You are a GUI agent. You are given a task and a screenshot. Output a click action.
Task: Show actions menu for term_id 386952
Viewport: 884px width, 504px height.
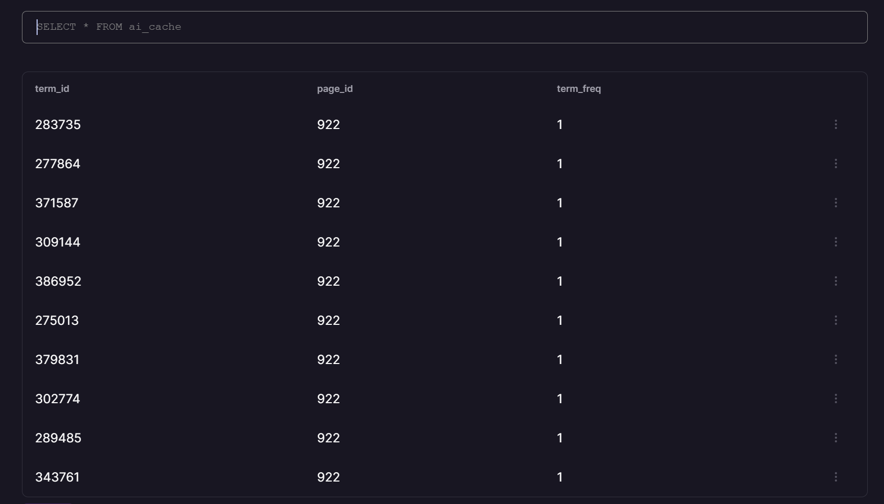[835, 281]
